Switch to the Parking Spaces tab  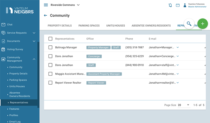tap(89, 26)
